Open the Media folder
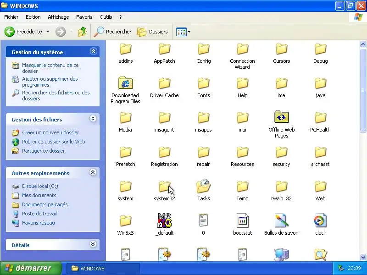This screenshot has height=275, width=367. coord(125,121)
